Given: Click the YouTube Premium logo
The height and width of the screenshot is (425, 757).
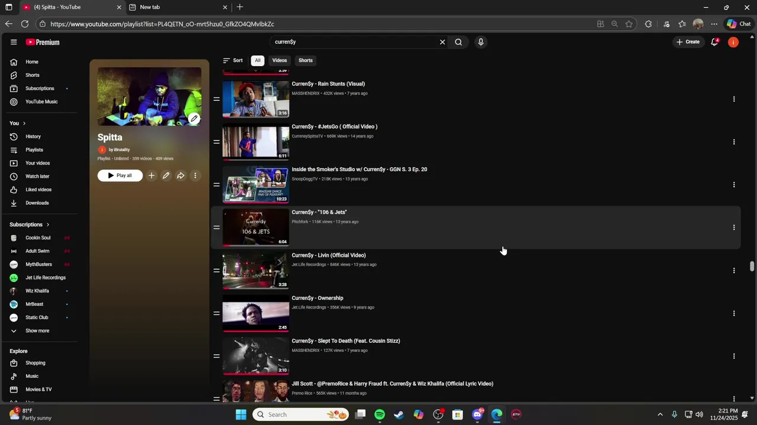Looking at the screenshot, I should click(43, 42).
